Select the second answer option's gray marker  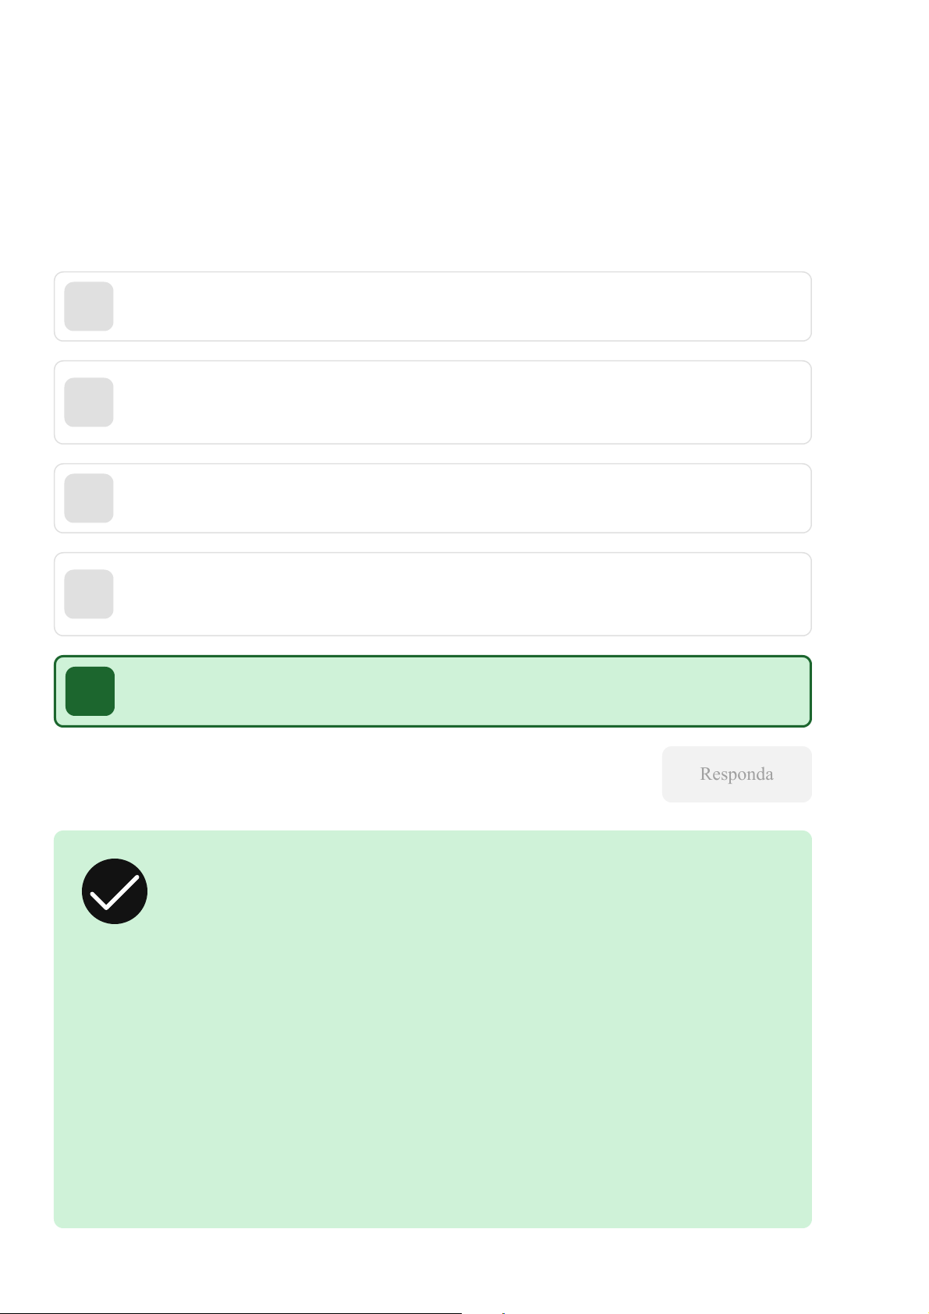(89, 402)
